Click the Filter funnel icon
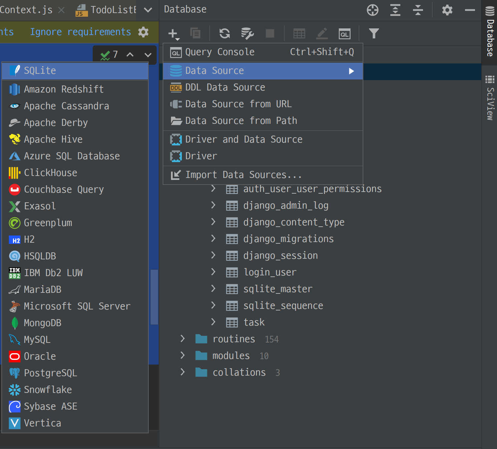 coord(374,33)
